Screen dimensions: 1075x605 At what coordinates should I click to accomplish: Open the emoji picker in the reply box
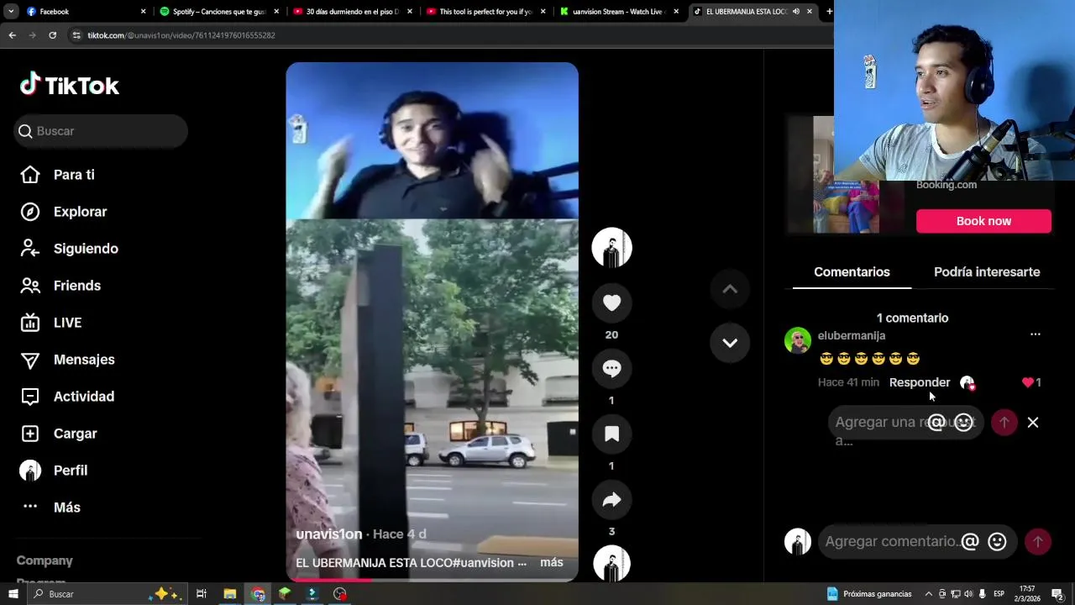963,423
